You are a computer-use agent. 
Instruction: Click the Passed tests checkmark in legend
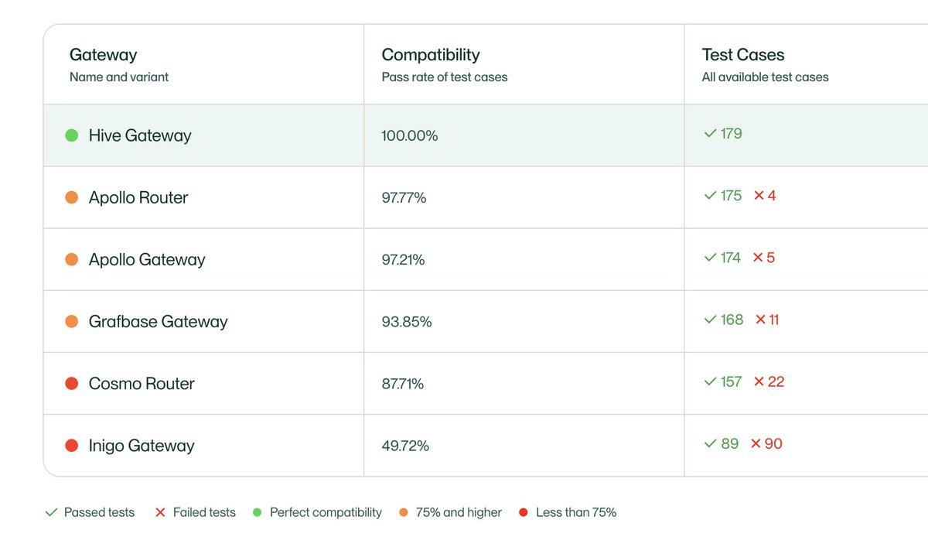point(51,512)
